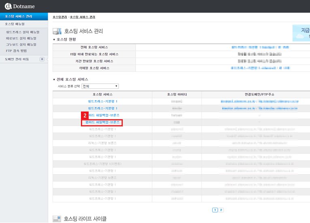Screen dimensions: 310x223
Task: Go to 도메인 관리 이동 in the sidebar
Action: (17, 59)
